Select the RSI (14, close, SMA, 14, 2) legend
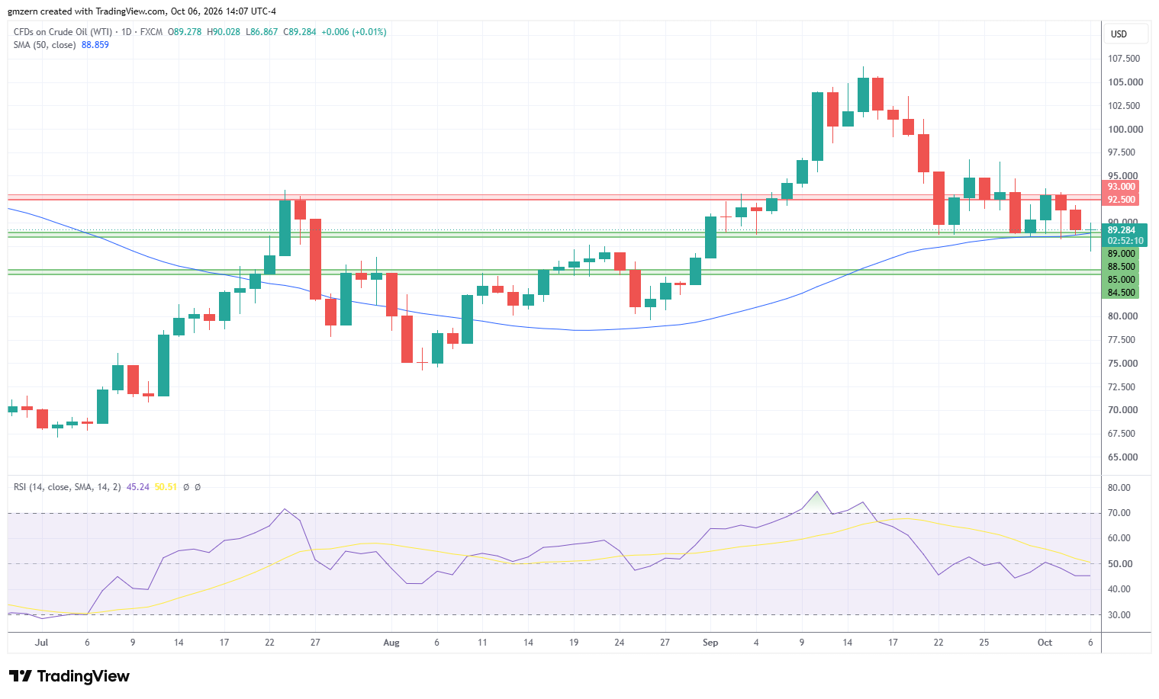Image resolution: width=1159 pixels, height=699 pixels. click(x=67, y=487)
